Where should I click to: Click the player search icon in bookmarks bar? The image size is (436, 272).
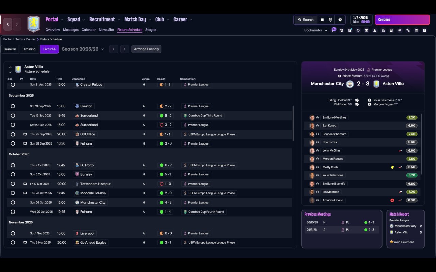[x=383, y=30]
